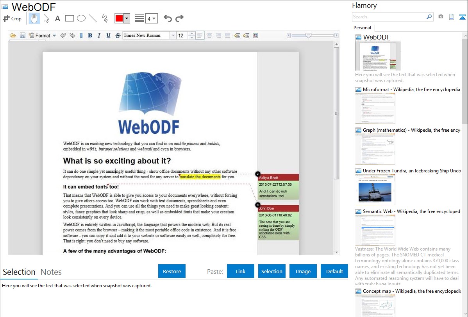Toggle align left
Image resolution: width=468 pixels, height=317 pixels.
coord(200,36)
